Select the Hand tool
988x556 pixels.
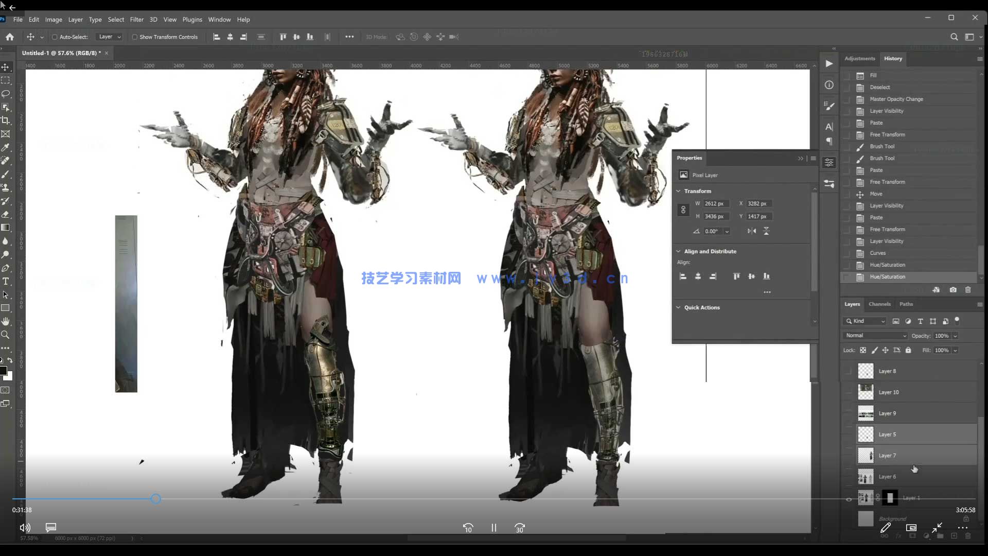click(6, 321)
